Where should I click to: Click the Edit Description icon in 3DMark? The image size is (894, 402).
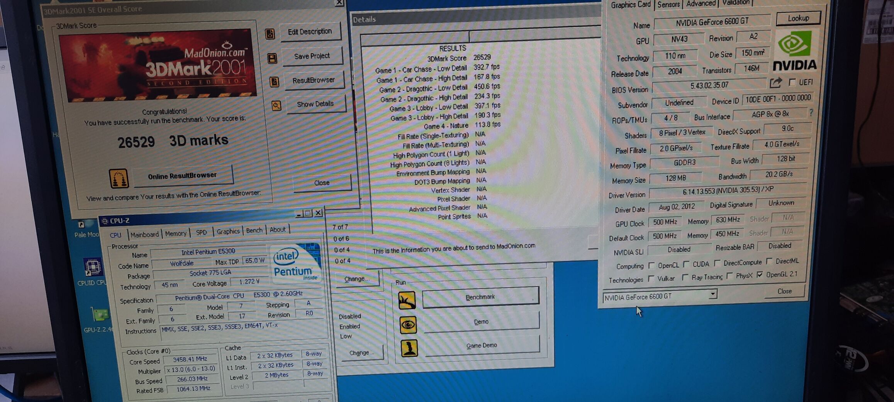coord(270,34)
